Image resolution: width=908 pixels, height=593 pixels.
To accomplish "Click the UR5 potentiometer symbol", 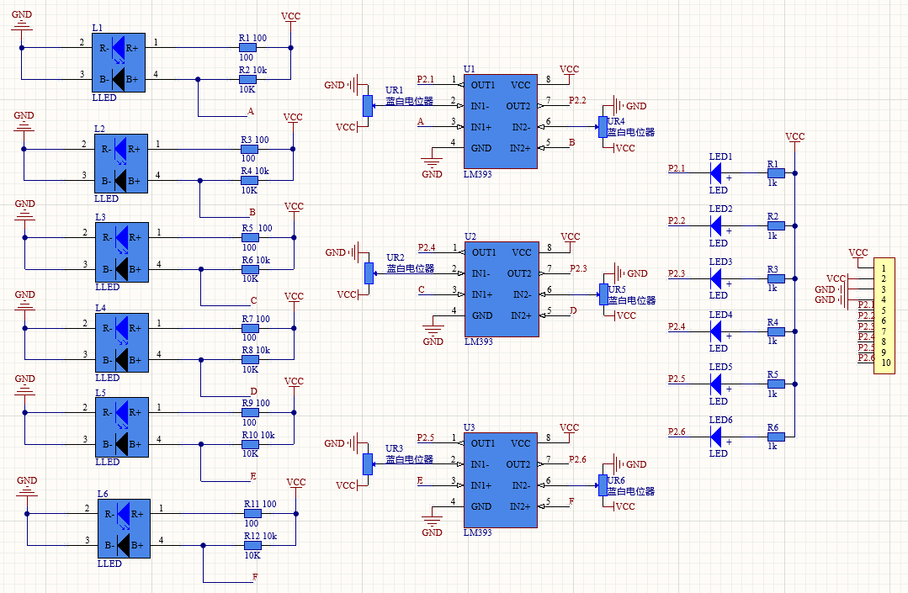I will 604,294.
